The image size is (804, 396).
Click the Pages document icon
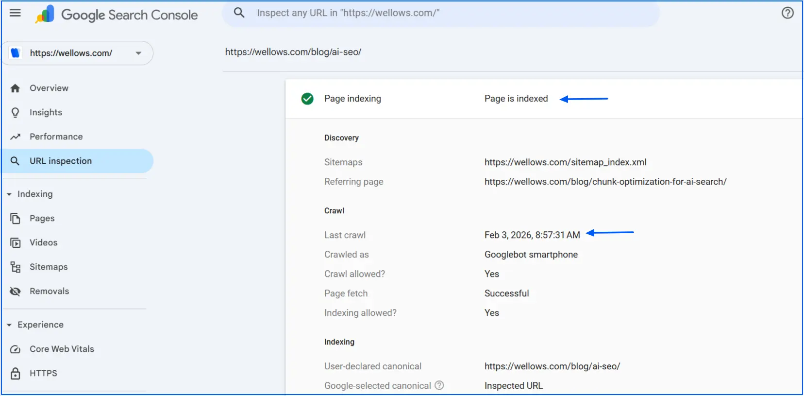tap(16, 219)
